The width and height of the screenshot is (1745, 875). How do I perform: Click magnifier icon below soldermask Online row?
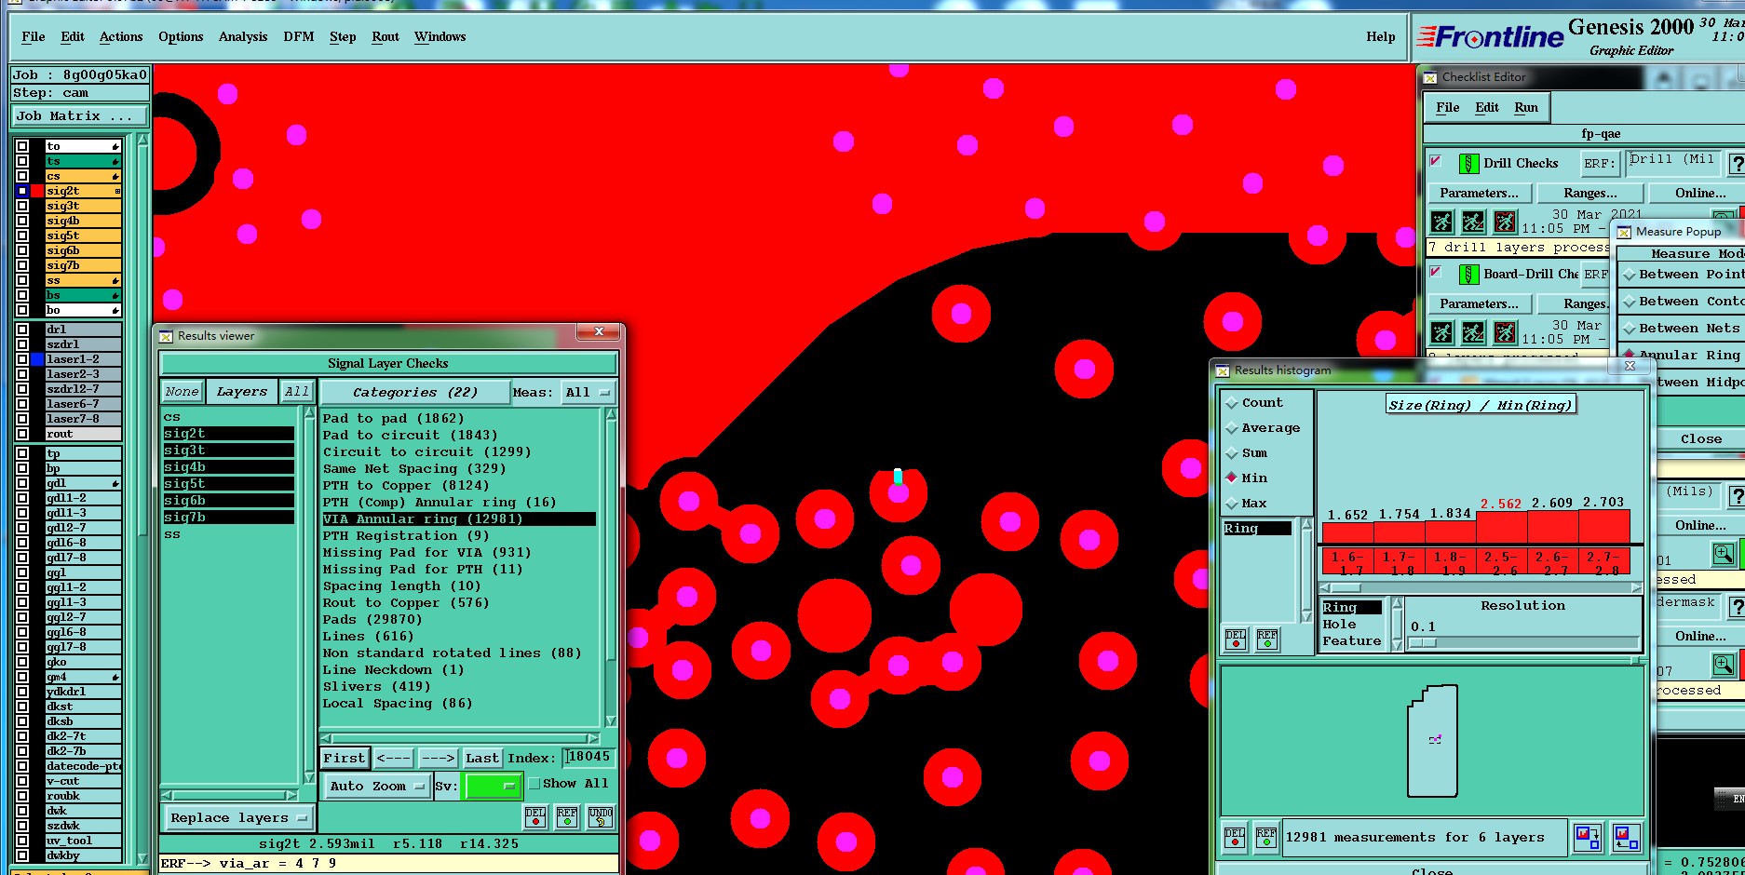coord(1724,665)
